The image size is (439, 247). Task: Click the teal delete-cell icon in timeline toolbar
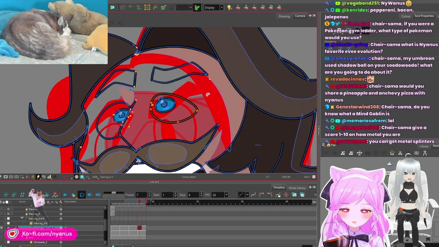(x=294, y=195)
